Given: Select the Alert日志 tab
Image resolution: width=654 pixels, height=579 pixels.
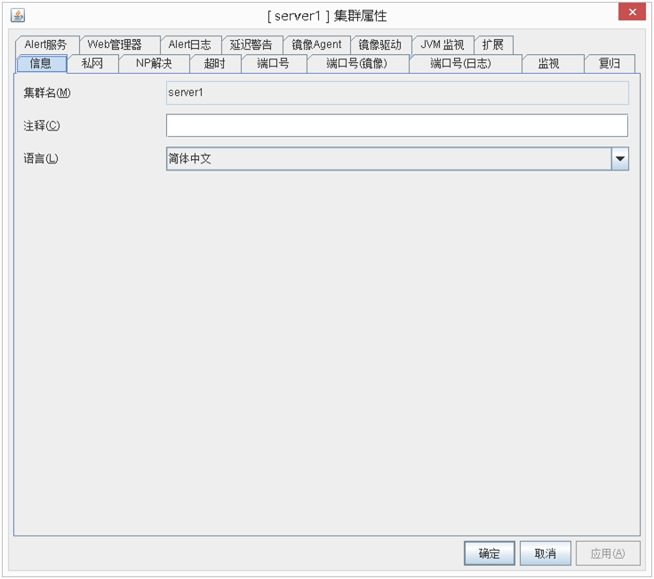Looking at the screenshot, I should pyautogui.click(x=189, y=44).
